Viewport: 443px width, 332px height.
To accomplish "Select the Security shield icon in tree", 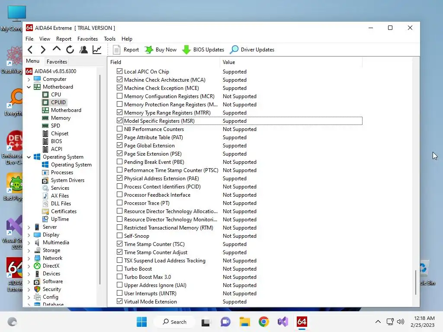I will coord(37,289).
